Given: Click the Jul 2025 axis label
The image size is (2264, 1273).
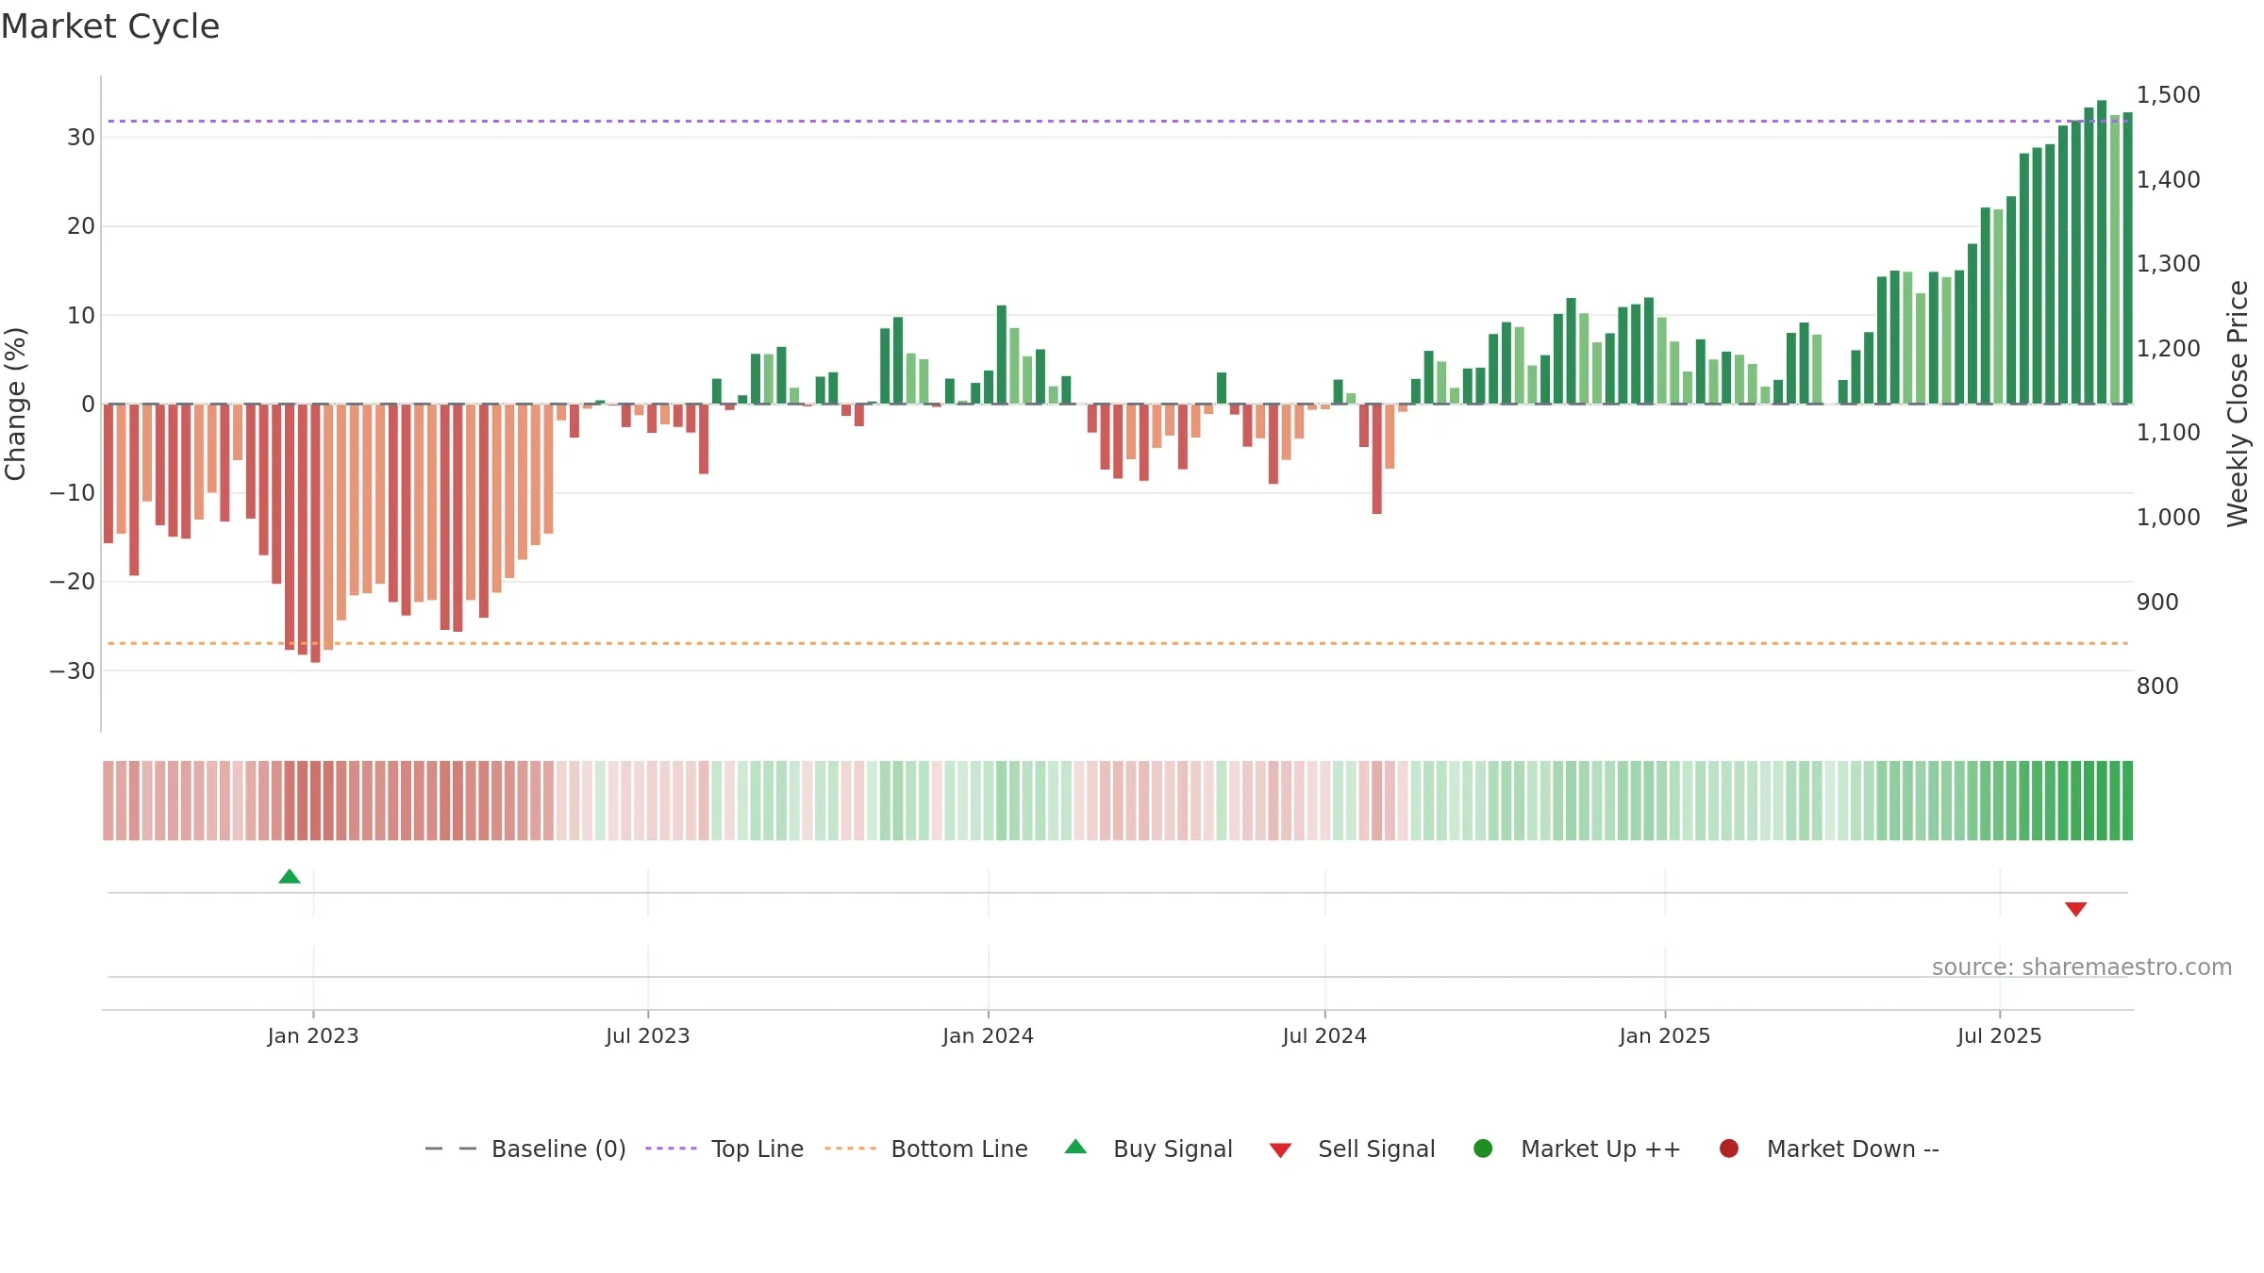Looking at the screenshot, I should [2000, 1035].
